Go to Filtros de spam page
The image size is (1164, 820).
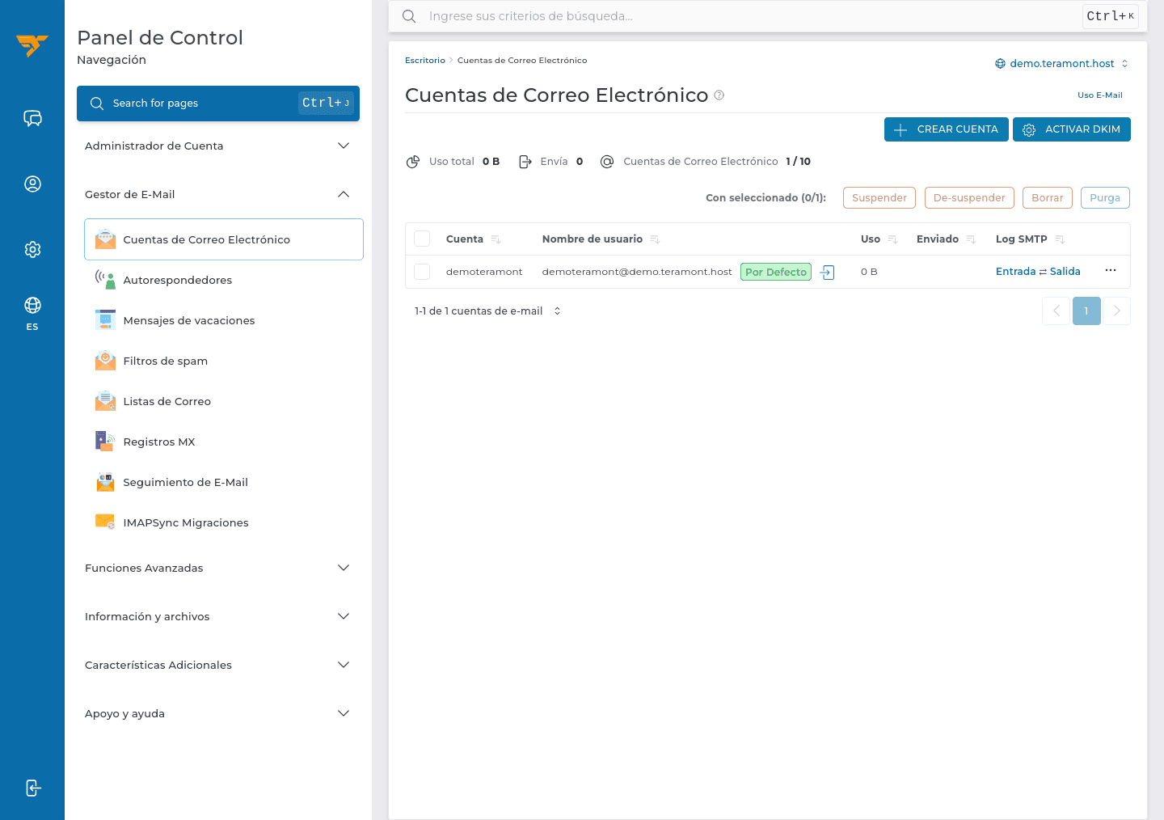tap(224, 361)
